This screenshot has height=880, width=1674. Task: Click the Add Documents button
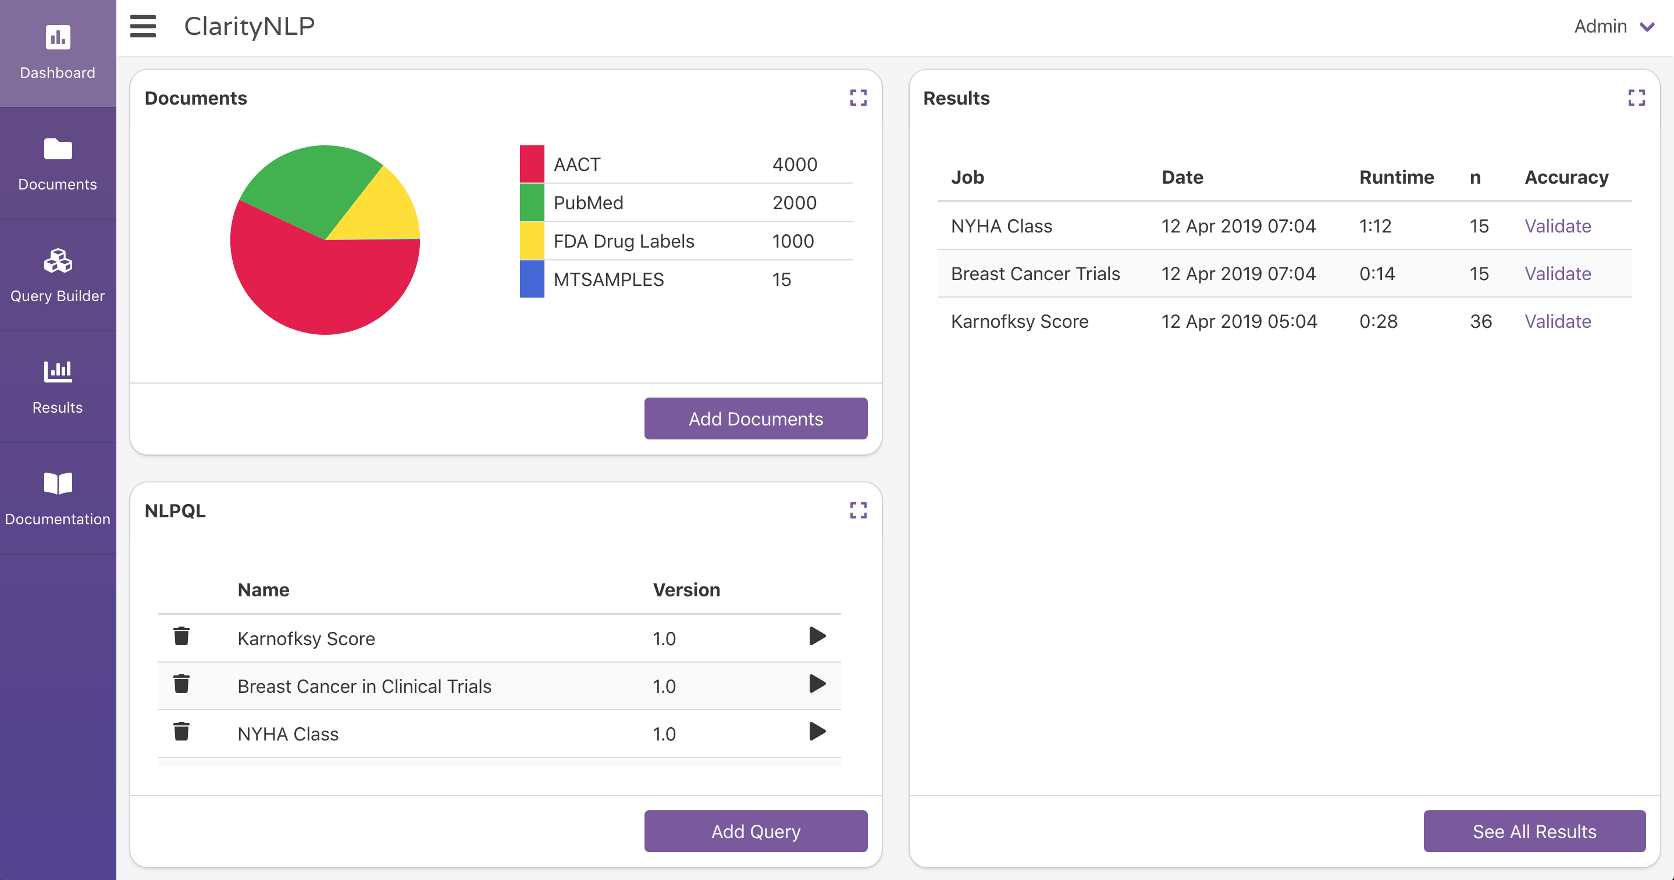pyautogui.click(x=755, y=419)
